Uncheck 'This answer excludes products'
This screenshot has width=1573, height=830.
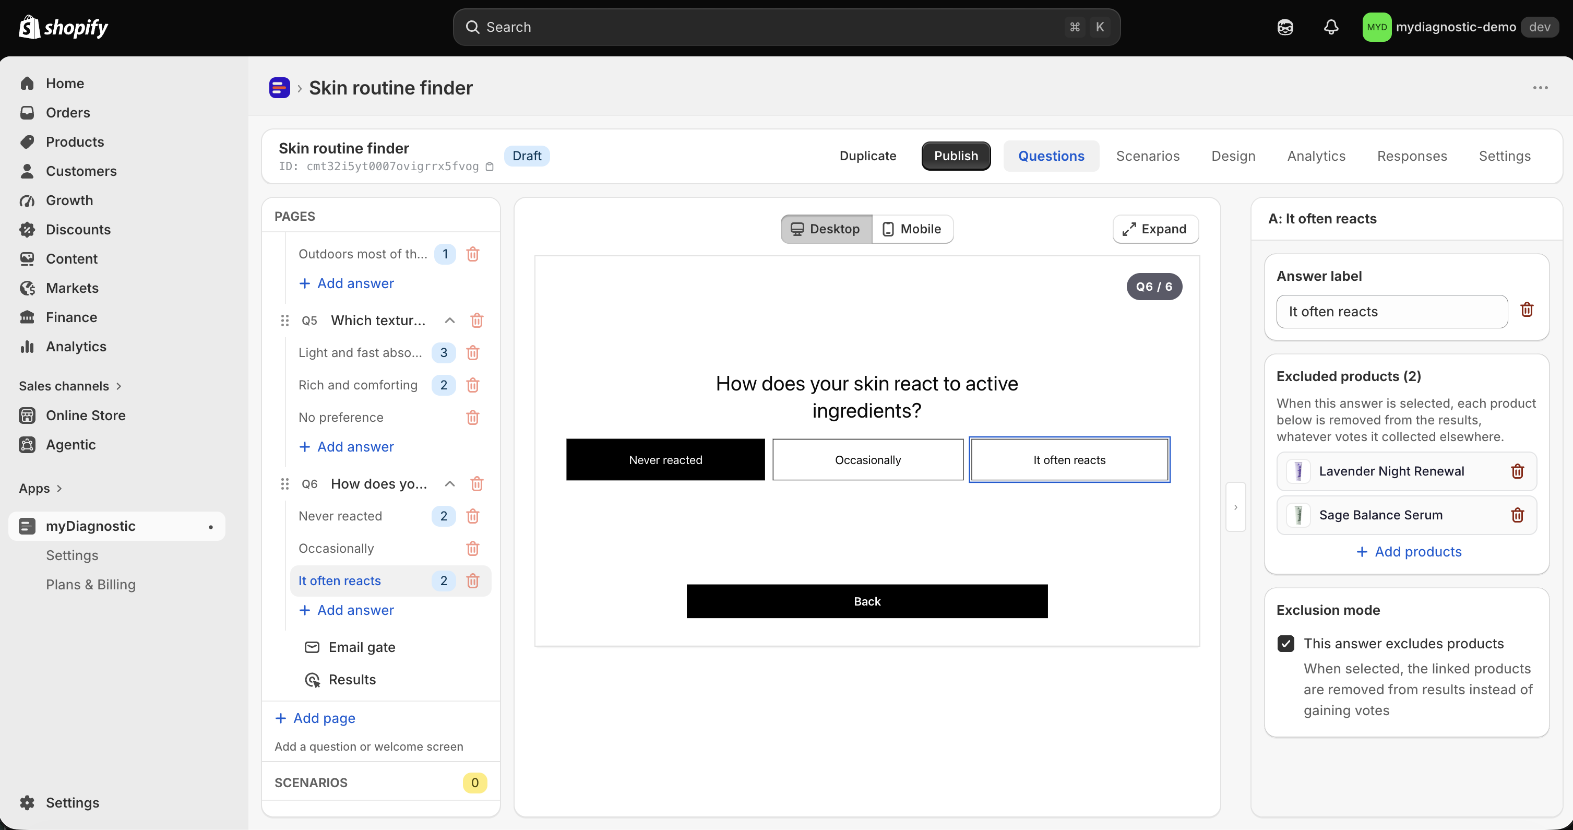[1285, 644]
